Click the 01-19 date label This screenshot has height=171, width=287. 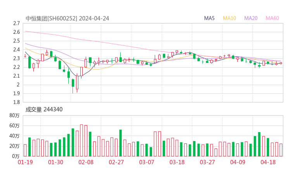tap(25, 162)
